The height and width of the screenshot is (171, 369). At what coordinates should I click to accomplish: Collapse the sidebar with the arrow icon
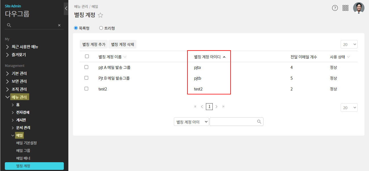[66, 8]
